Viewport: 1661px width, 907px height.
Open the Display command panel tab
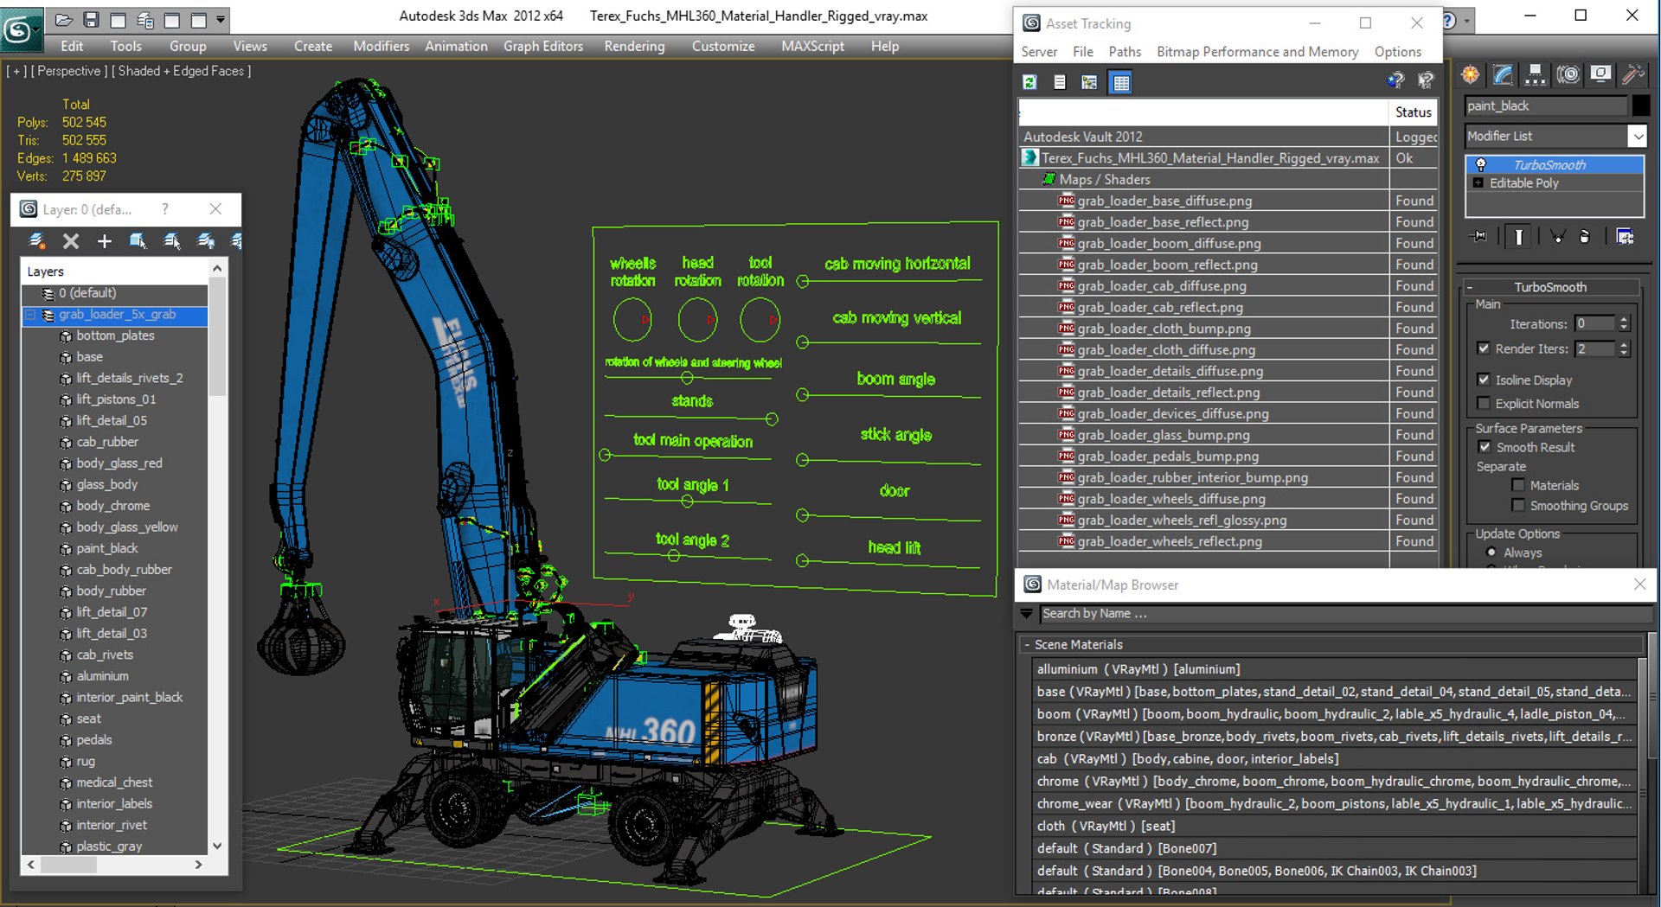[1600, 75]
